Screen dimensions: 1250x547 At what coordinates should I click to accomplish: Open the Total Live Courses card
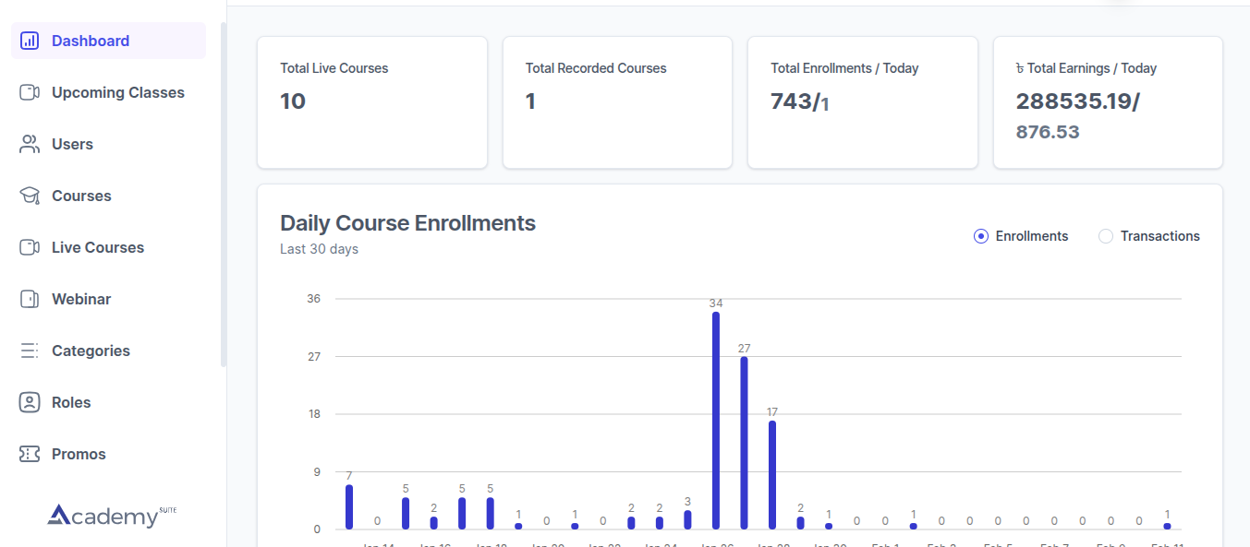click(x=371, y=102)
